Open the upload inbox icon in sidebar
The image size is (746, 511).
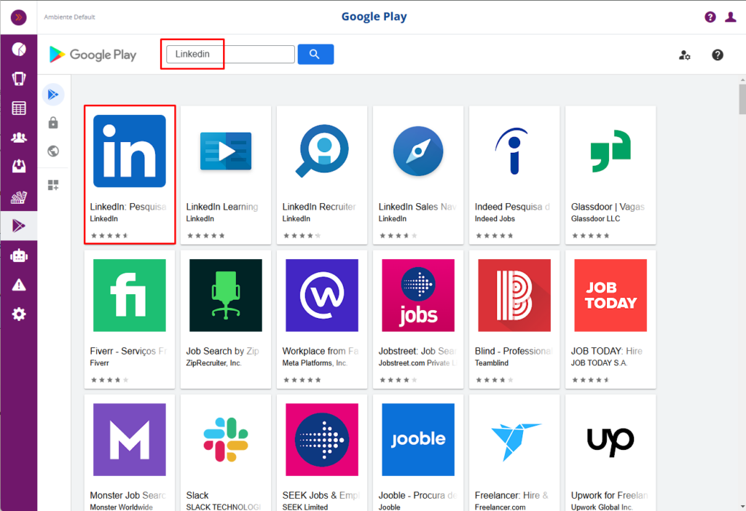click(18, 167)
